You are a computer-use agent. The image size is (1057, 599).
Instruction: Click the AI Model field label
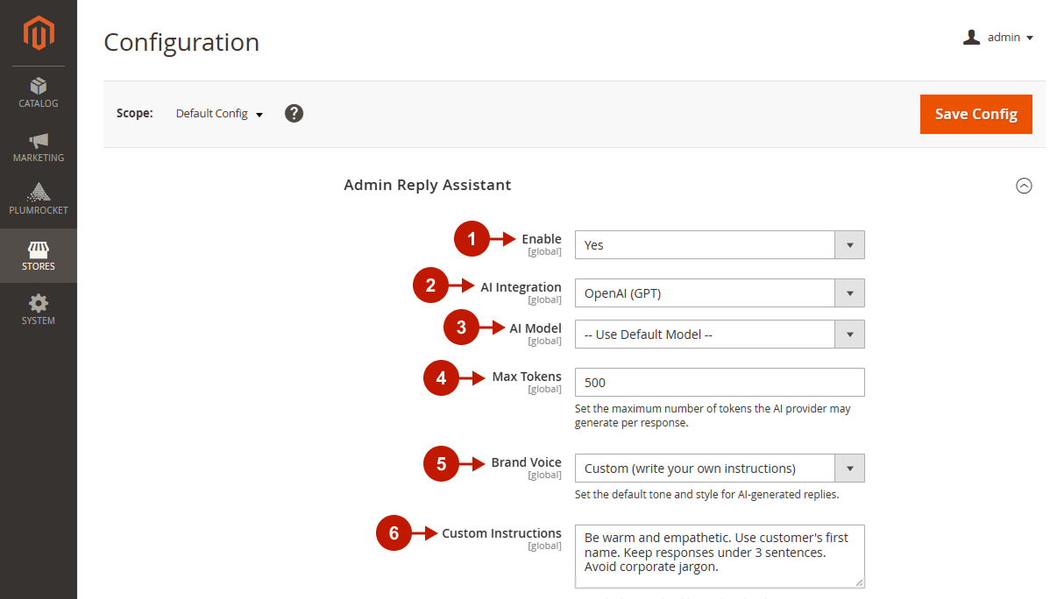click(536, 328)
